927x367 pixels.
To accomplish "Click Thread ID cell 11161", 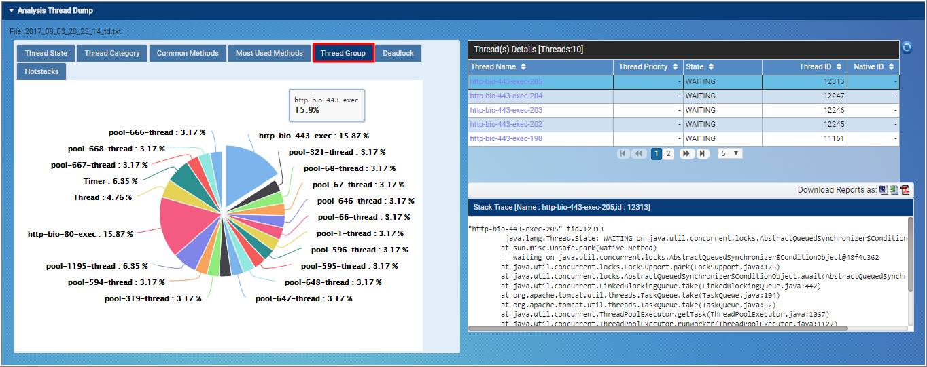I will coord(805,138).
